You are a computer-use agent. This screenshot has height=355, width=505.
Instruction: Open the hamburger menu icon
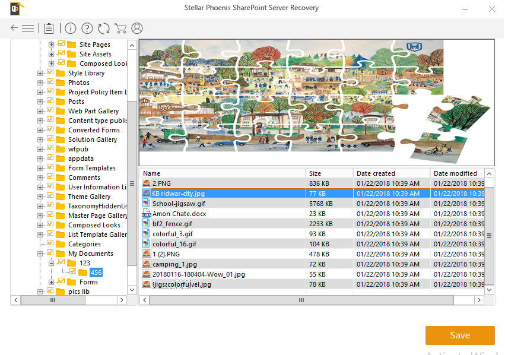(28, 28)
